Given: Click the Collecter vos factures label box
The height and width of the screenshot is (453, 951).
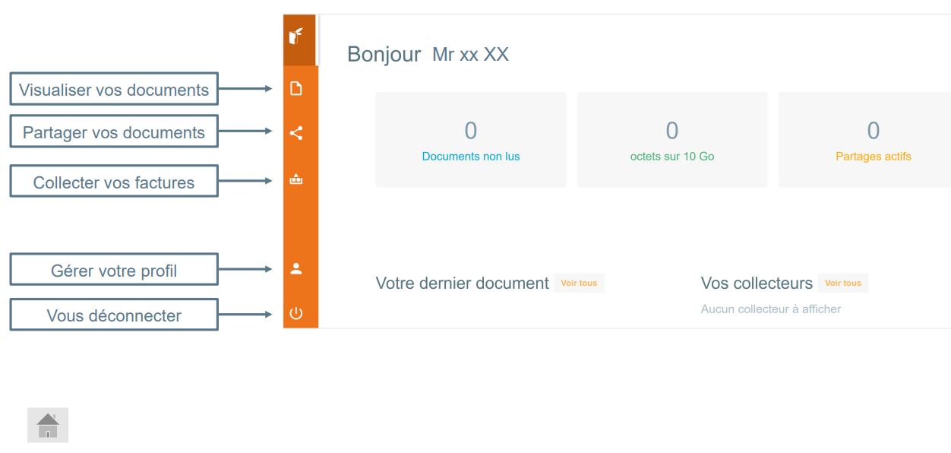Looking at the screenshot, I should pyautogui.click(x=113, y=180).
